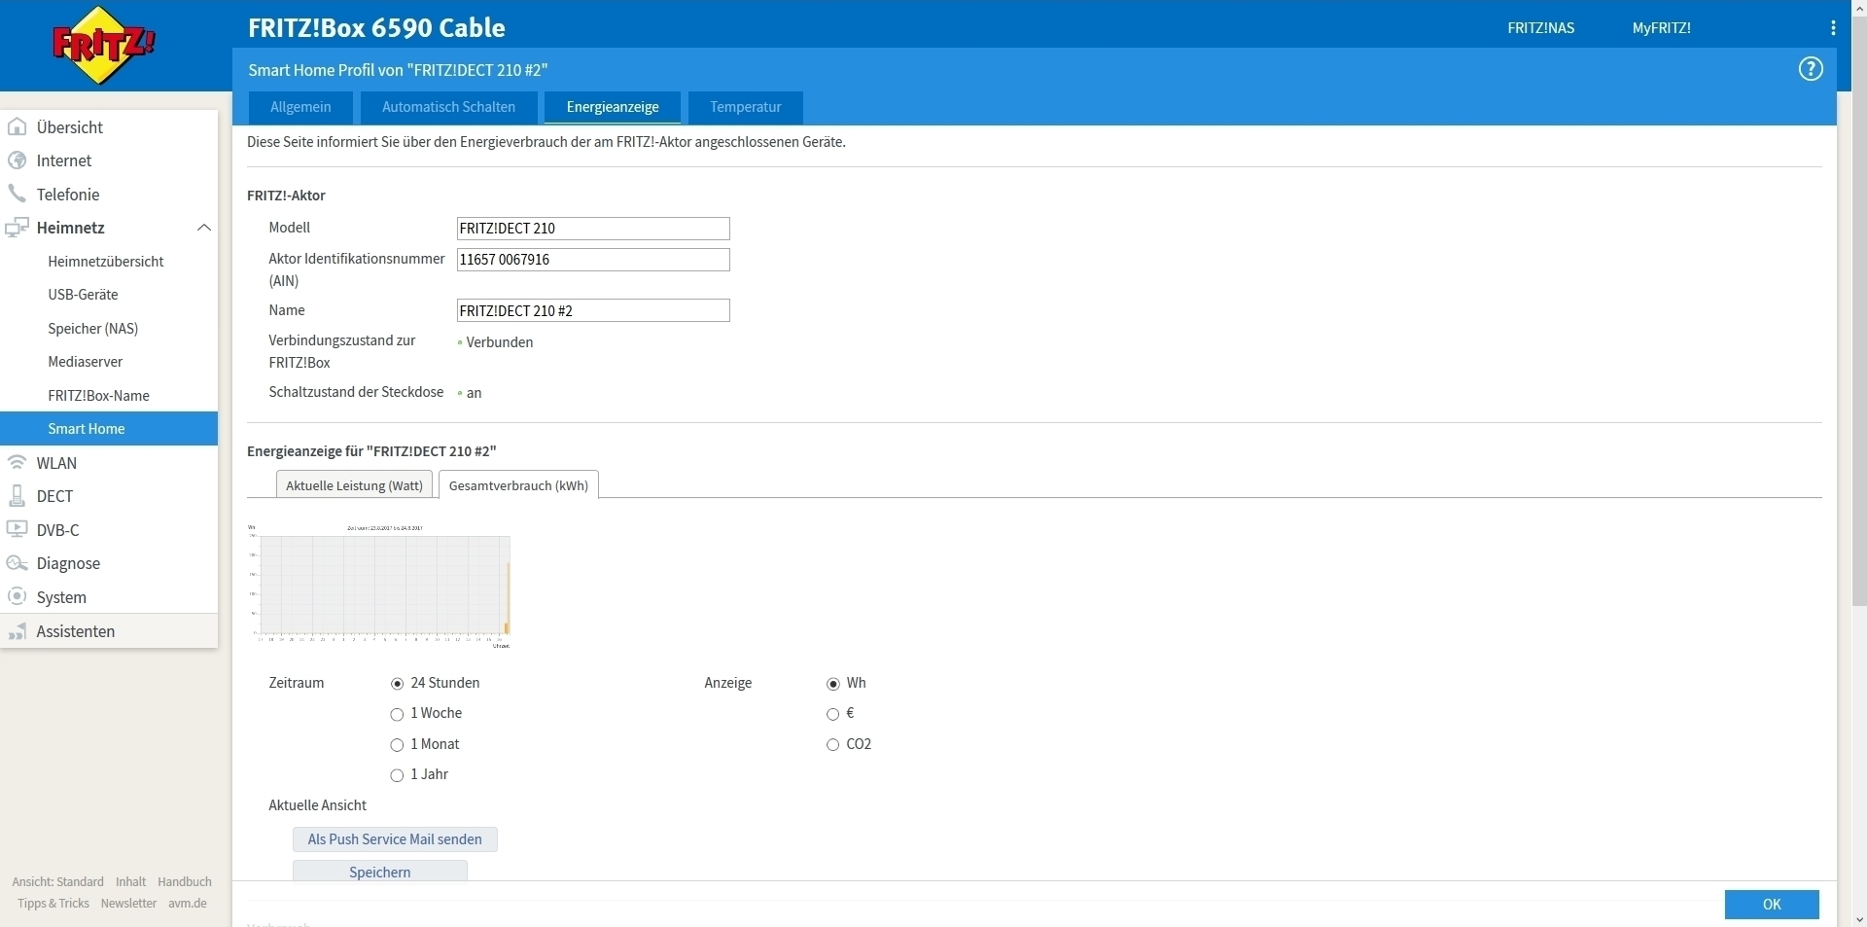Viewport: 1867px width, 927px height.
Task: Click the Diagnose icon in sidebar
Action: click(17, 563)
